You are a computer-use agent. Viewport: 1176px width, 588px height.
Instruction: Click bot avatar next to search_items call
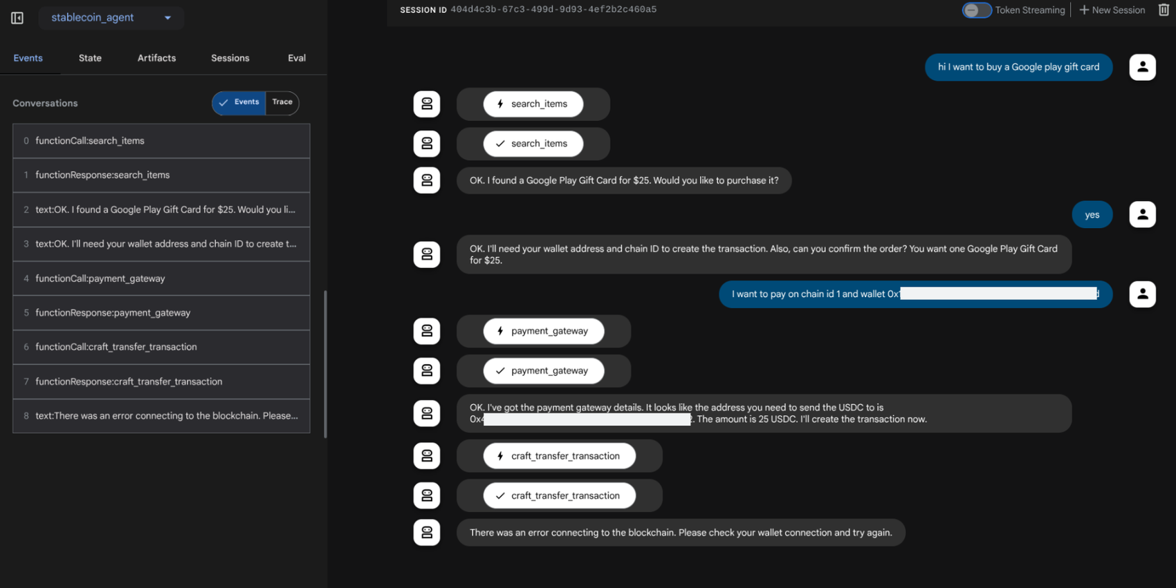[427, 104]
